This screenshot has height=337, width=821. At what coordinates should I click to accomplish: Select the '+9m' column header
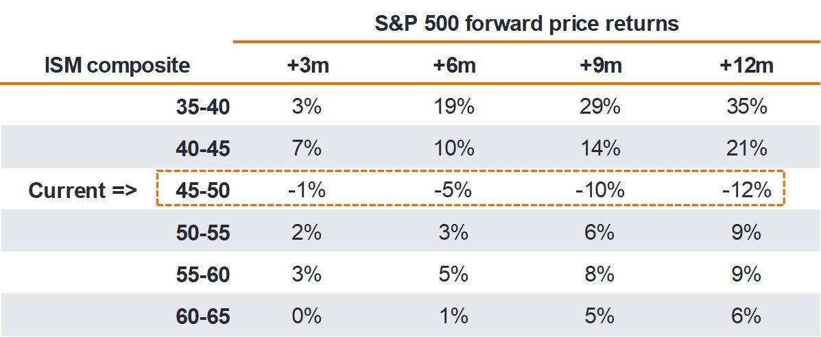click(600, 66)
